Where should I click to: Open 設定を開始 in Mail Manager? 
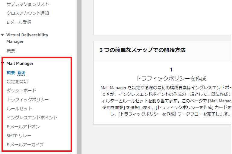pos(17,82)
